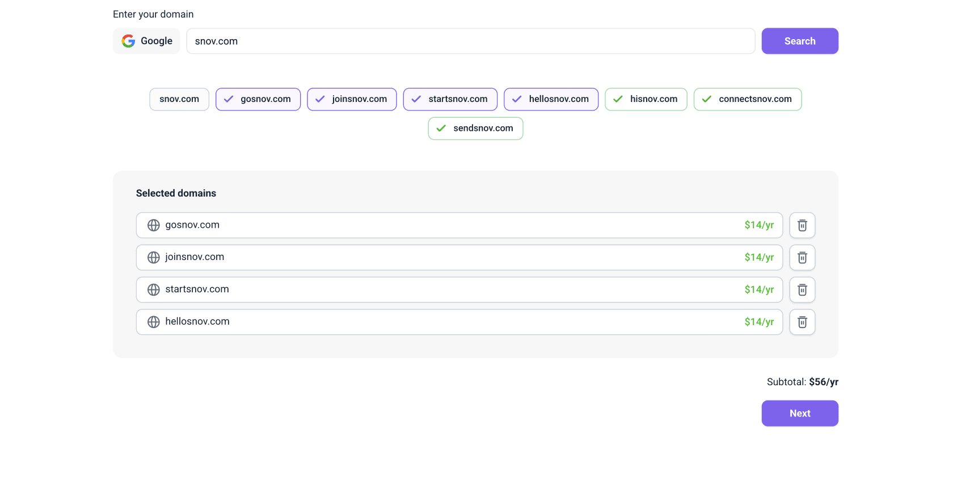Toggle the joinsnov.com suggestion chip
The image size is (953, 477).
[352, 99]
